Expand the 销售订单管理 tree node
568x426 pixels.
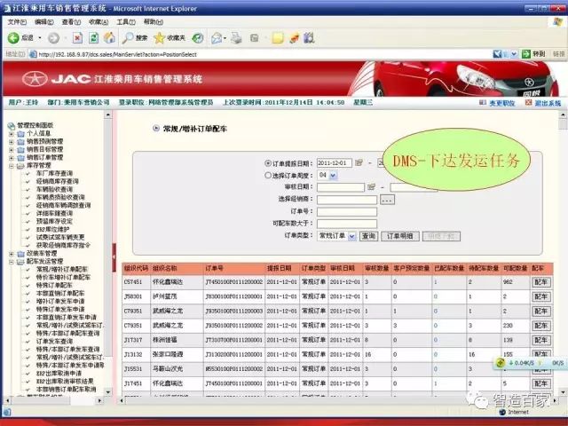[12, 158]
